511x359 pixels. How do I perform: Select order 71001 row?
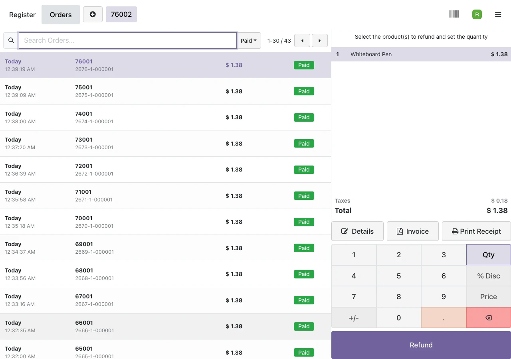[165, 196]
